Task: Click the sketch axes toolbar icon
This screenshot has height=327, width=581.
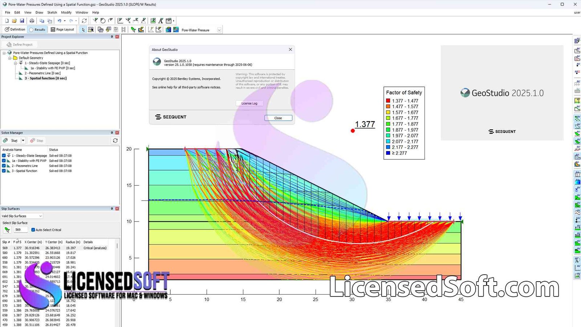Action: pyautogui.click(x=120, y=21)
